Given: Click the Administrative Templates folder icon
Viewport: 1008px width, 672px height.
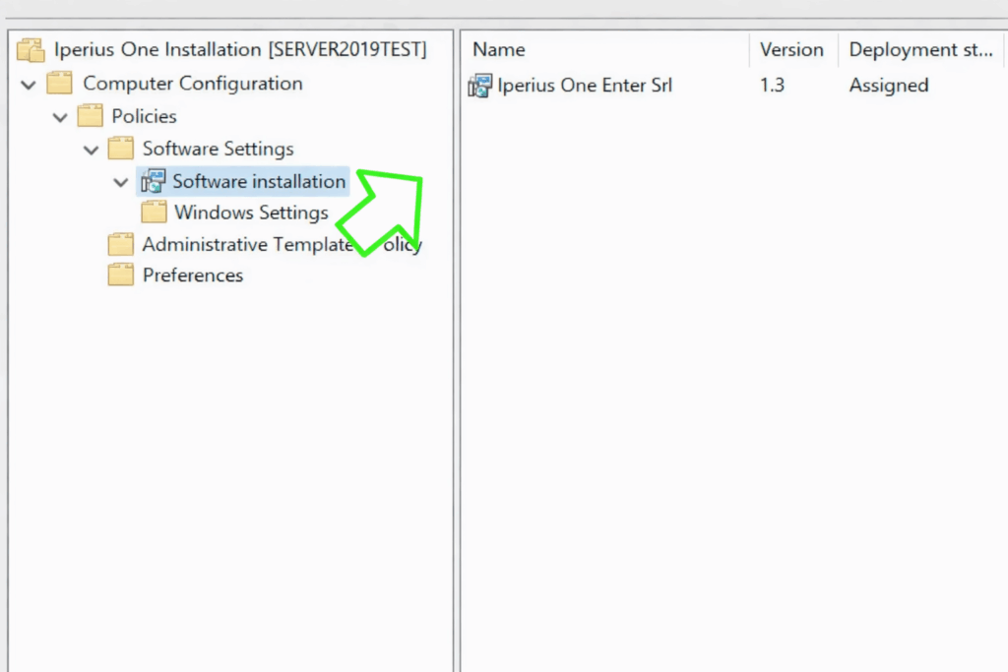Looking at the screenshot, I should point(121,244).
